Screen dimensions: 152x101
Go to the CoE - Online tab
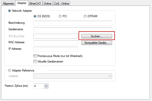tap(62, 3)
